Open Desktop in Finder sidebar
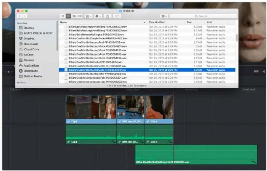The image size is (267, 171). pyautogui.click(x=29, y=28)
